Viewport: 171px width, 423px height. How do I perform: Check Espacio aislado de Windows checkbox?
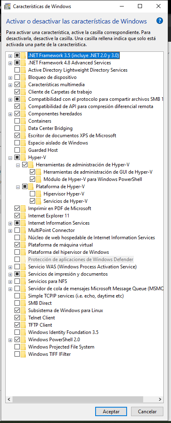(17, 143)
